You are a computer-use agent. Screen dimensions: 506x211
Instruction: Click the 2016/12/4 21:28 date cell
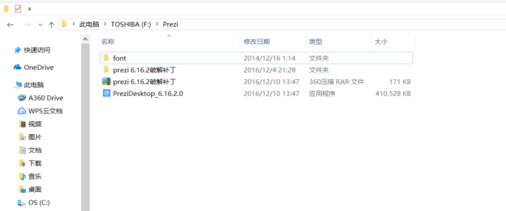click(270, 70)
